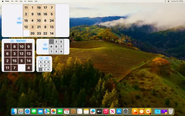The width and height of the screenshot is (185, 116).
Task: Click tile 16 in the 5x5 puzzle
Action: (45, 14)
